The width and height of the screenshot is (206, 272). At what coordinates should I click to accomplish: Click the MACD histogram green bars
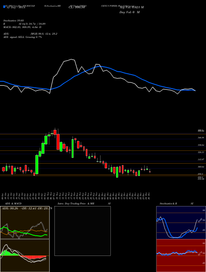10,253
